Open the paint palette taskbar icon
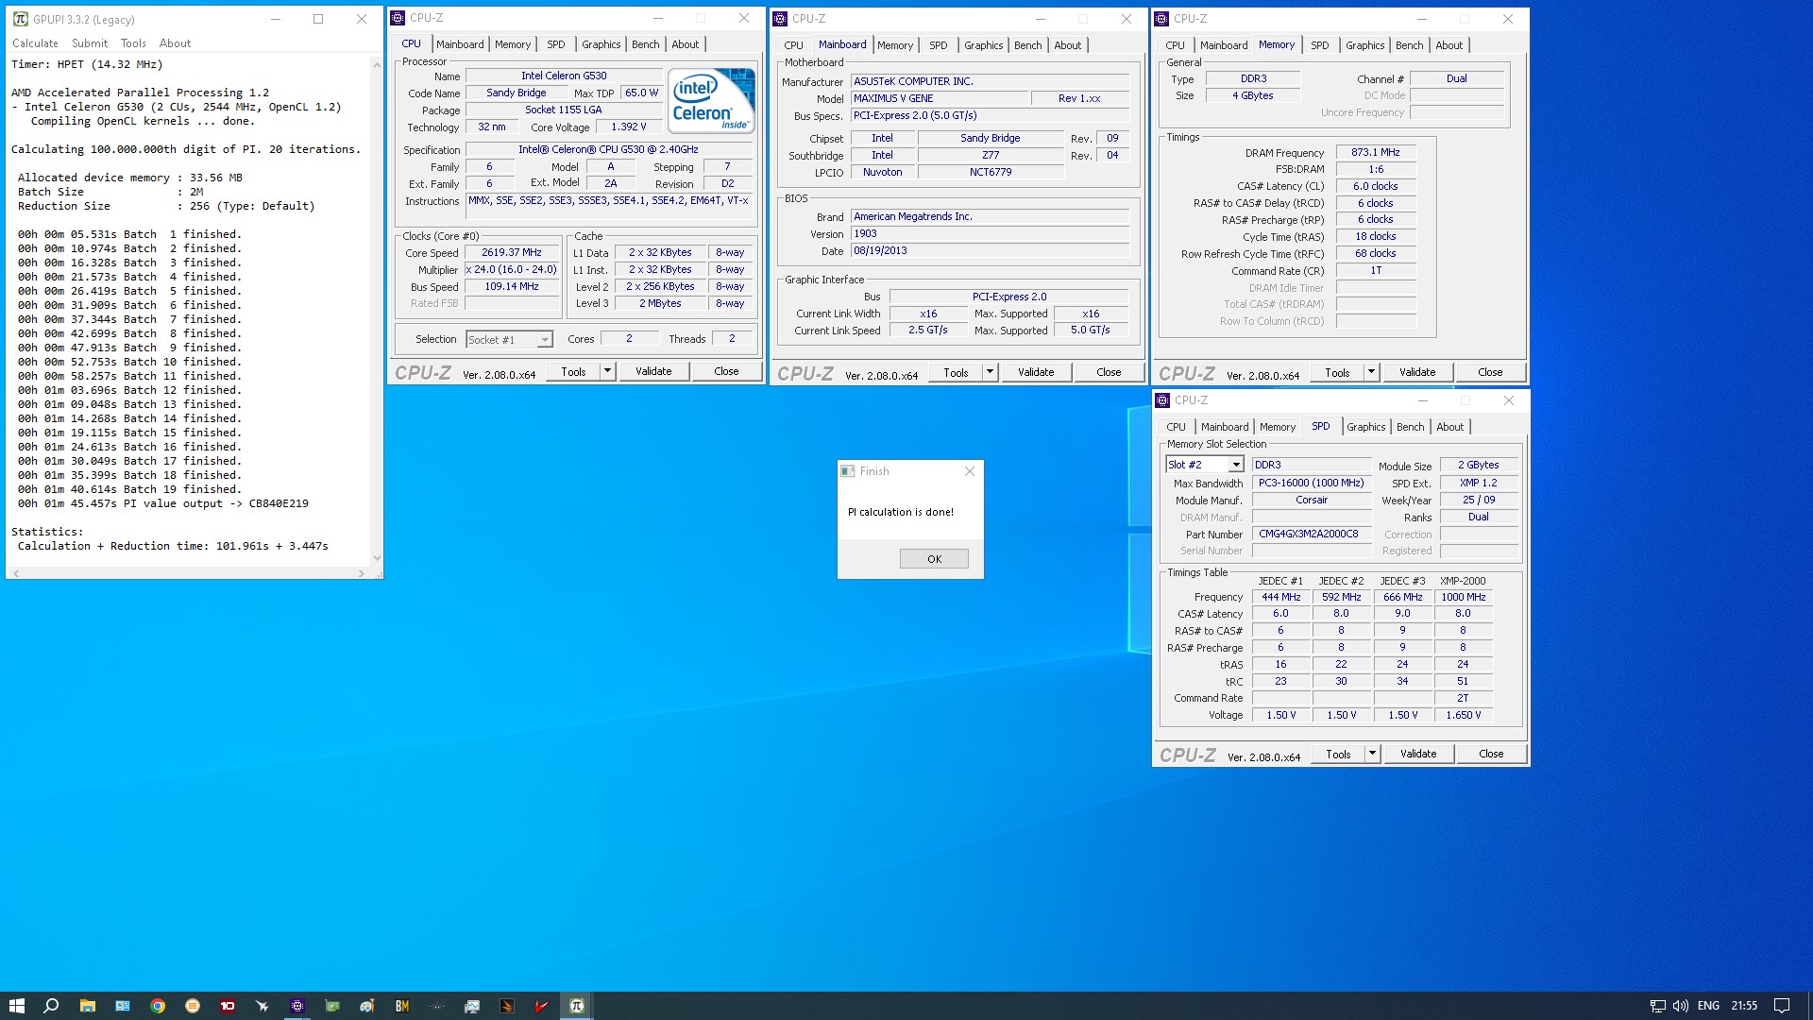Viewport: 1813px width, 1020px height. pos(367,1006)
